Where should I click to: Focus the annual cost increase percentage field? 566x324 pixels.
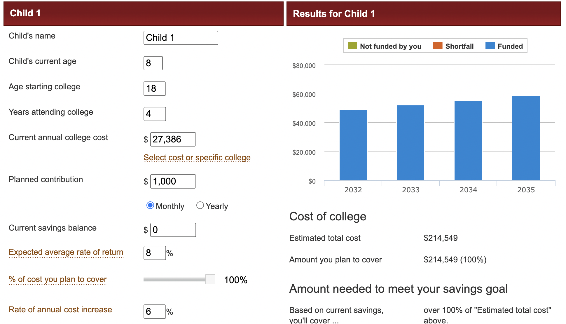tap(154, 312)
